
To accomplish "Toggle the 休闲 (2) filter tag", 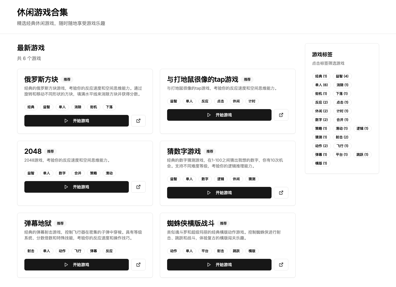I will tap(321, 111).
